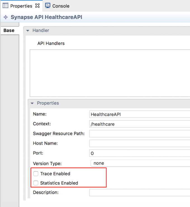Edit the Name field HealthcareAPI

[x=140, y=114]
